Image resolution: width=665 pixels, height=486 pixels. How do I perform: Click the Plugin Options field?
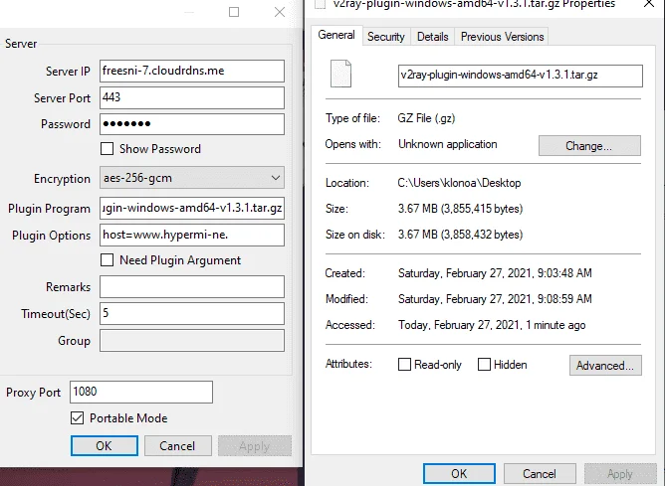coord(192,235)
